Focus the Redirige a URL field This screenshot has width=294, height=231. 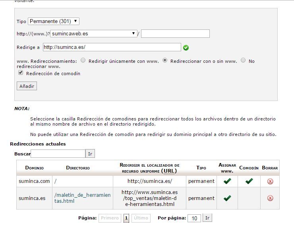[112, 47]
